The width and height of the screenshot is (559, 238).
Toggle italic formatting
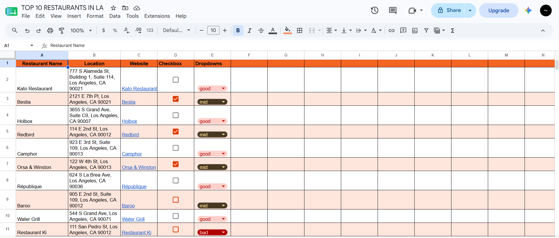click(x=249, y=30)
